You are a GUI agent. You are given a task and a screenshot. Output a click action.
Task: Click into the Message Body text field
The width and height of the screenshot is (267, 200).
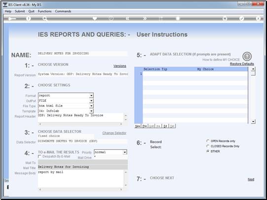point(81,179)
